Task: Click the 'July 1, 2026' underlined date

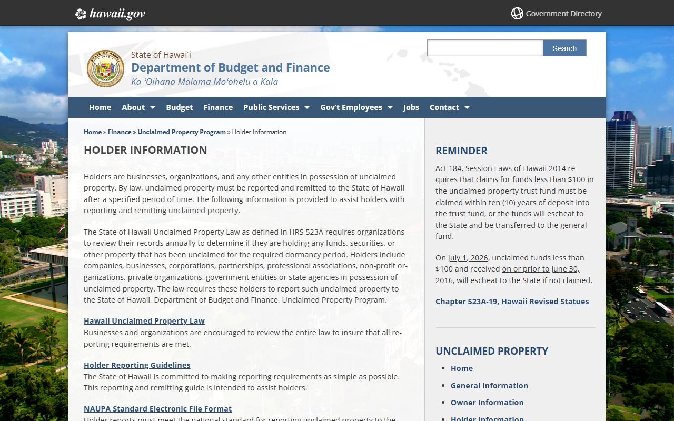Action: click(x=468, y=258)
